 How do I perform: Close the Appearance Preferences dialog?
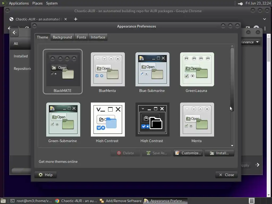click(x=226, y=175)
